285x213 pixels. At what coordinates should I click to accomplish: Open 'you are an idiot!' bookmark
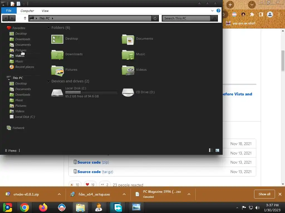pyautogui.click(x=241, y=23)
